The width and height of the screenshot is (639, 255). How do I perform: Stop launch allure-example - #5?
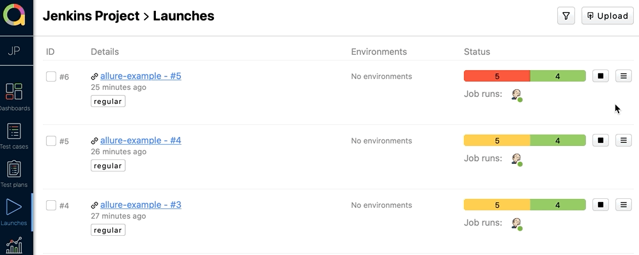[x=600, y=76]
